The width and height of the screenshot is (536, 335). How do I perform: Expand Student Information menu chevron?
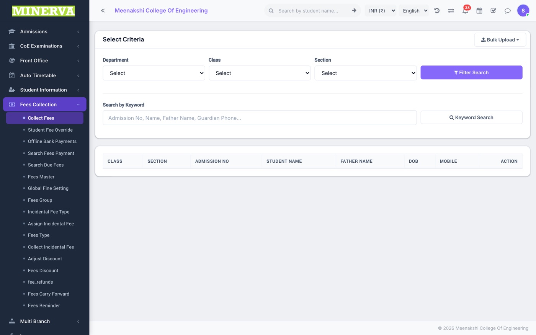click(78, 90)
